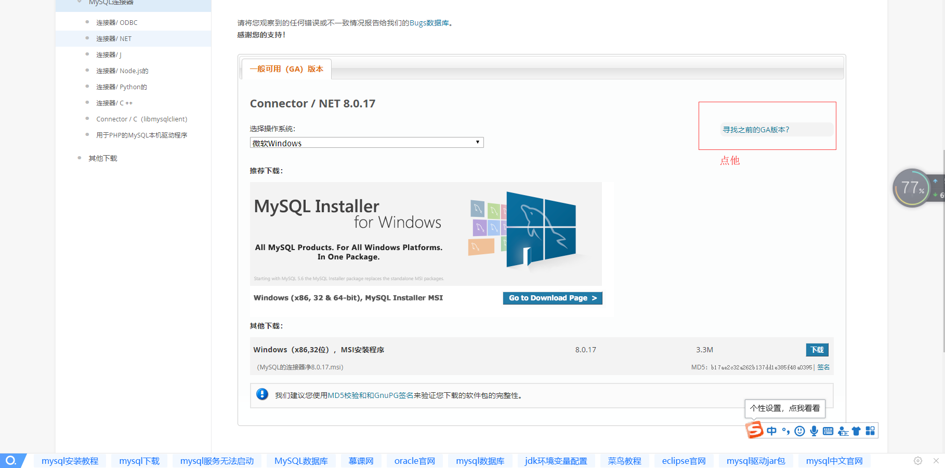Search suggestion mysql下载

(139, 461)
